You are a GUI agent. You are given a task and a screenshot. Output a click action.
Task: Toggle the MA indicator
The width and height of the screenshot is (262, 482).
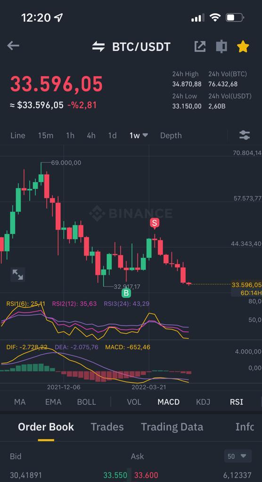point(20,402)
